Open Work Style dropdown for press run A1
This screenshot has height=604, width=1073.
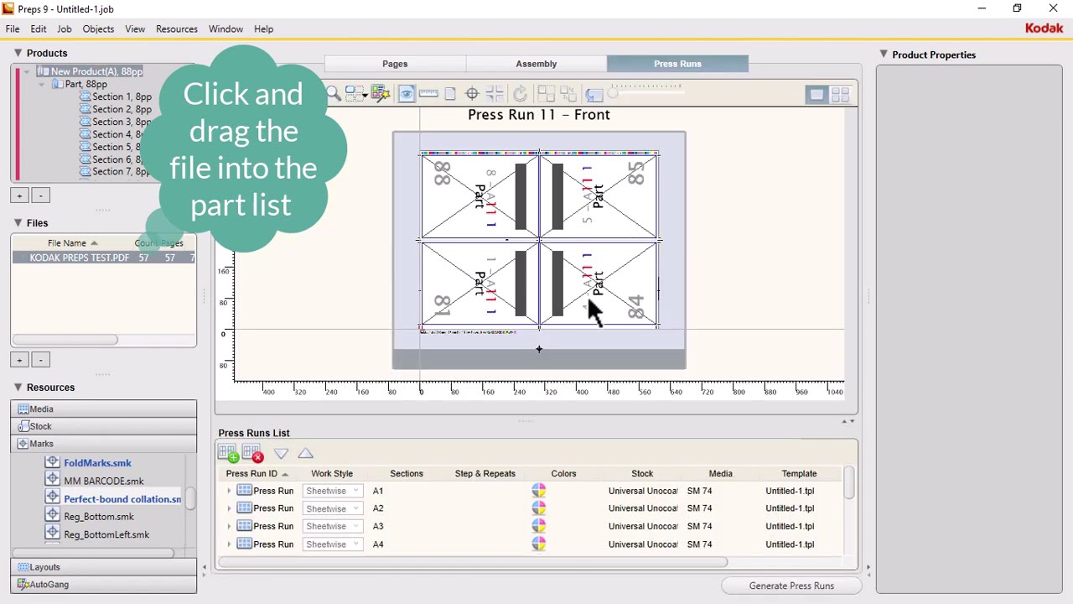click(x=333, y=491)
